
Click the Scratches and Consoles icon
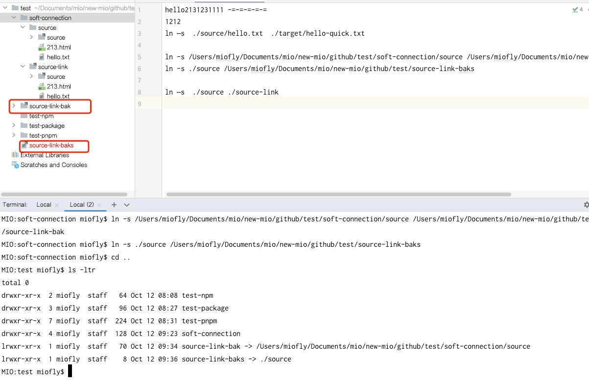pyautogui.click(x=15, y=165)
